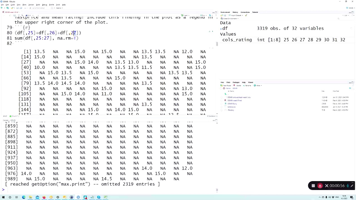
Task: Click the load workspace icon in Environment
Action: 222,15
